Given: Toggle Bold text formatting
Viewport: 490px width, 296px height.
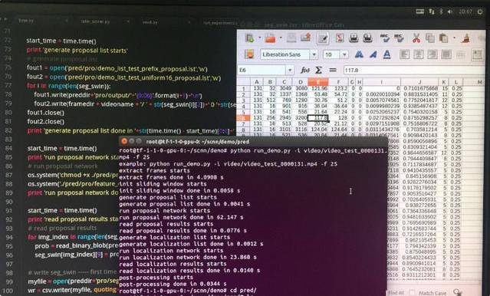Looking at the screenshot, I should pyautogui.click(x=359, y=54).
